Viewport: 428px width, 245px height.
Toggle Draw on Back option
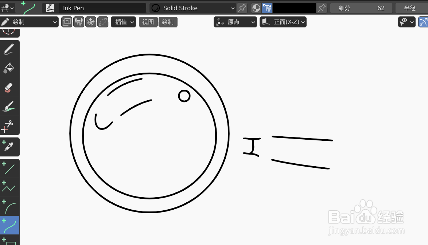point(67,22)
